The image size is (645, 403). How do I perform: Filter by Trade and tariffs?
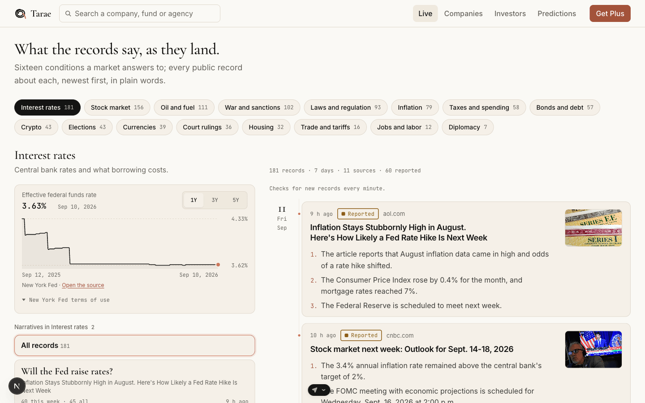[331, 127]
